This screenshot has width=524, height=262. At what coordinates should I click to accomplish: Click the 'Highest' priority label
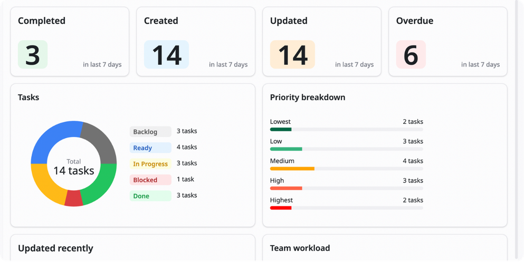[281, 200]
